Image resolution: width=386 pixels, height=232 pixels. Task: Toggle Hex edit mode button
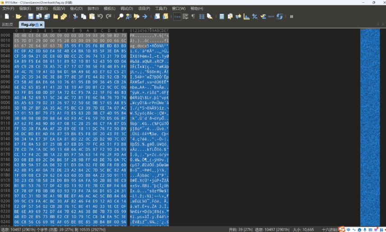tap(178, 17)
